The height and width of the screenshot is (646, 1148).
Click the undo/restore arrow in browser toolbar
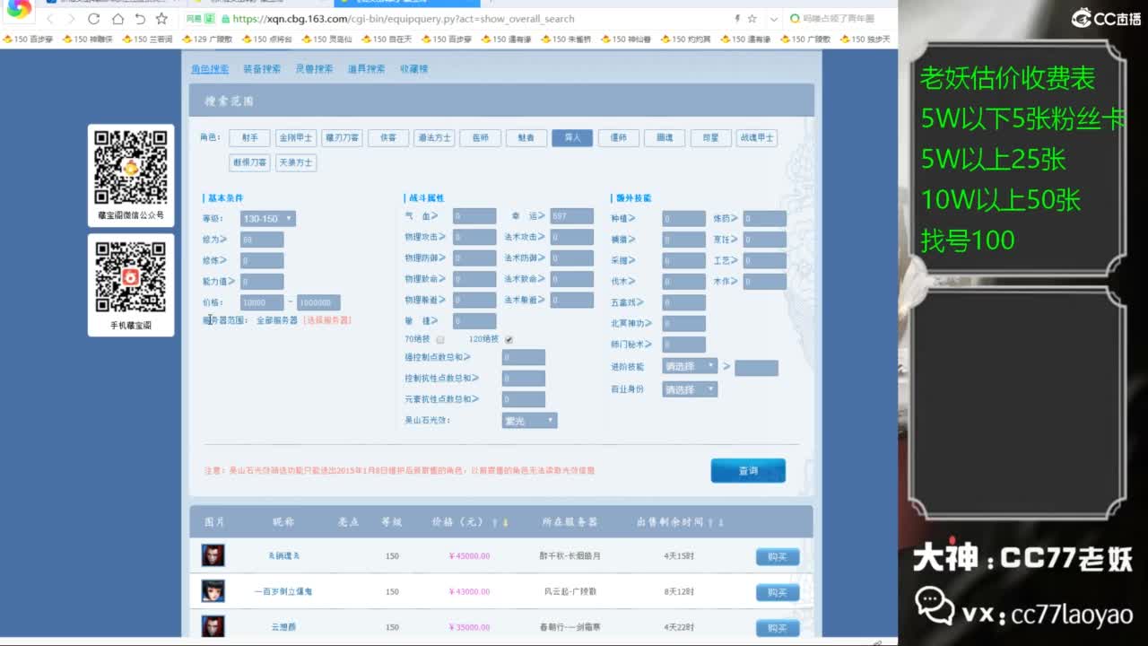(x=140, y=19)
